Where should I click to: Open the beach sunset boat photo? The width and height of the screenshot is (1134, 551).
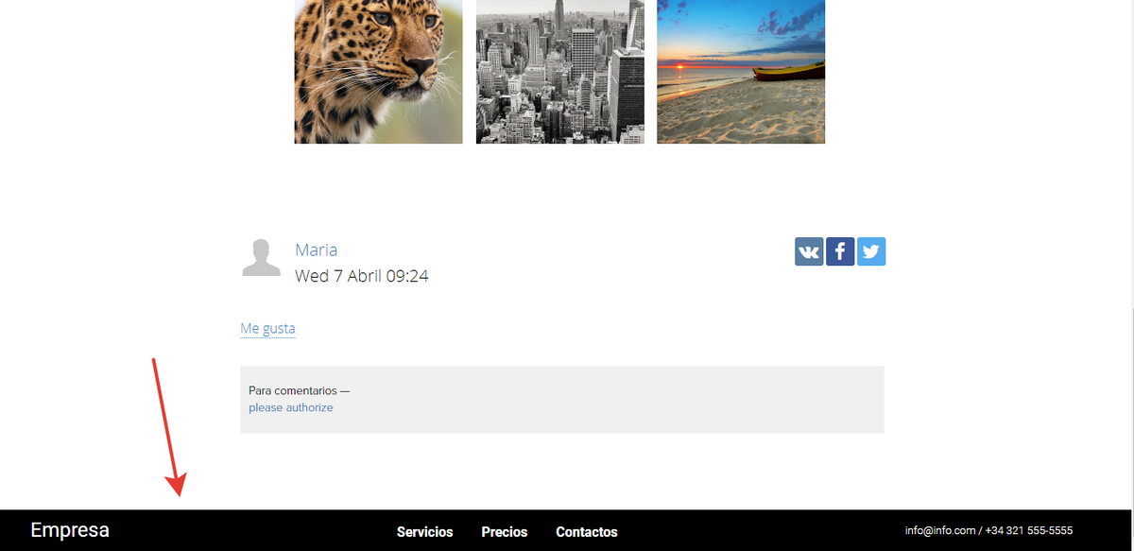[741, 72]
